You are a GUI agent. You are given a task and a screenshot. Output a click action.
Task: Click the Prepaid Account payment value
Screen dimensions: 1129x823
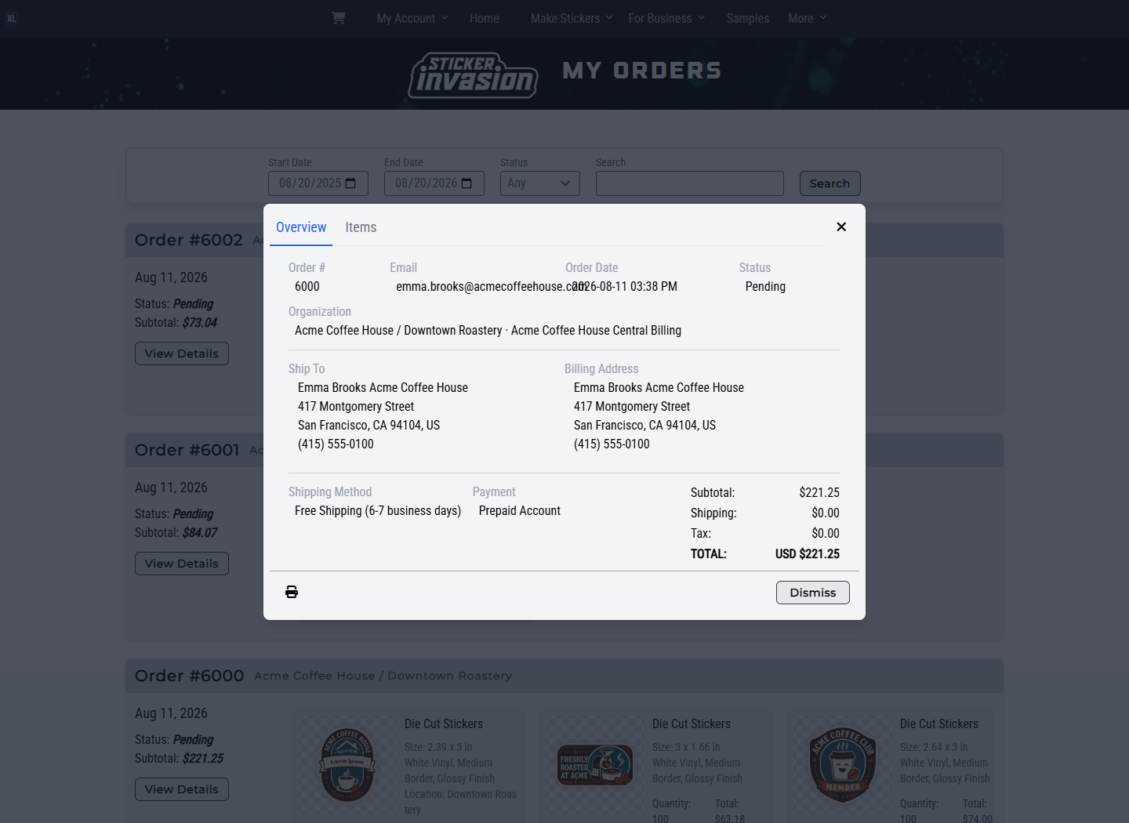point(520,511)
